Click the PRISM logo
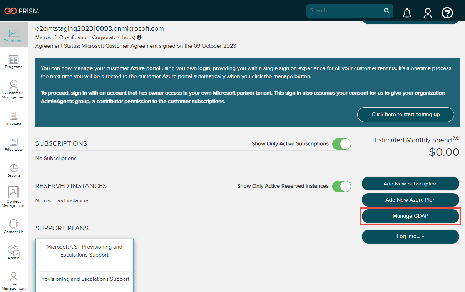 tap(22, 11)
